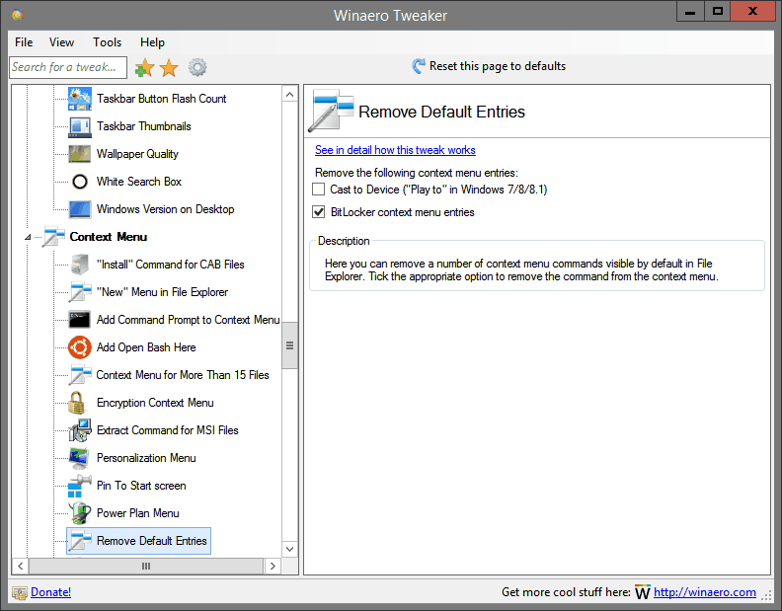The height and width of the screenshot is (611, 782).
Task: Click the Wallpaper Quality icon
Action: click(80, 154)
